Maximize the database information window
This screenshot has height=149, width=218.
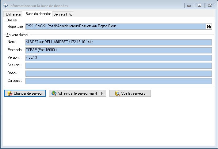(199, 5)
